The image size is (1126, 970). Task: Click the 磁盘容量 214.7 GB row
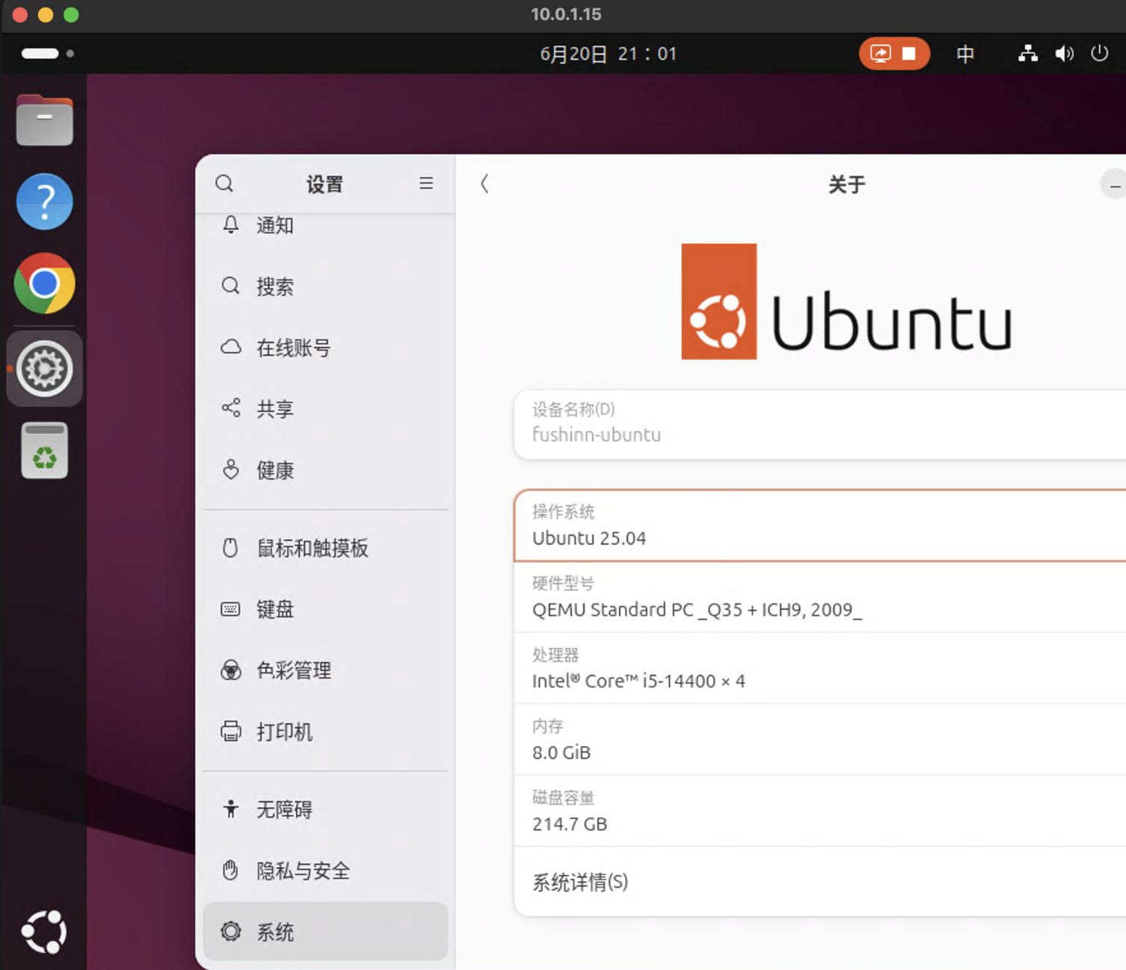[x=820, y=811]
